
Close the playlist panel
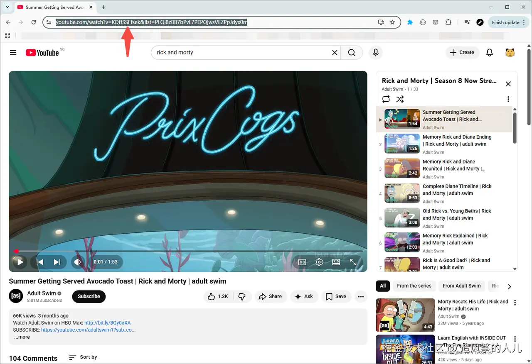coord(508,84)
